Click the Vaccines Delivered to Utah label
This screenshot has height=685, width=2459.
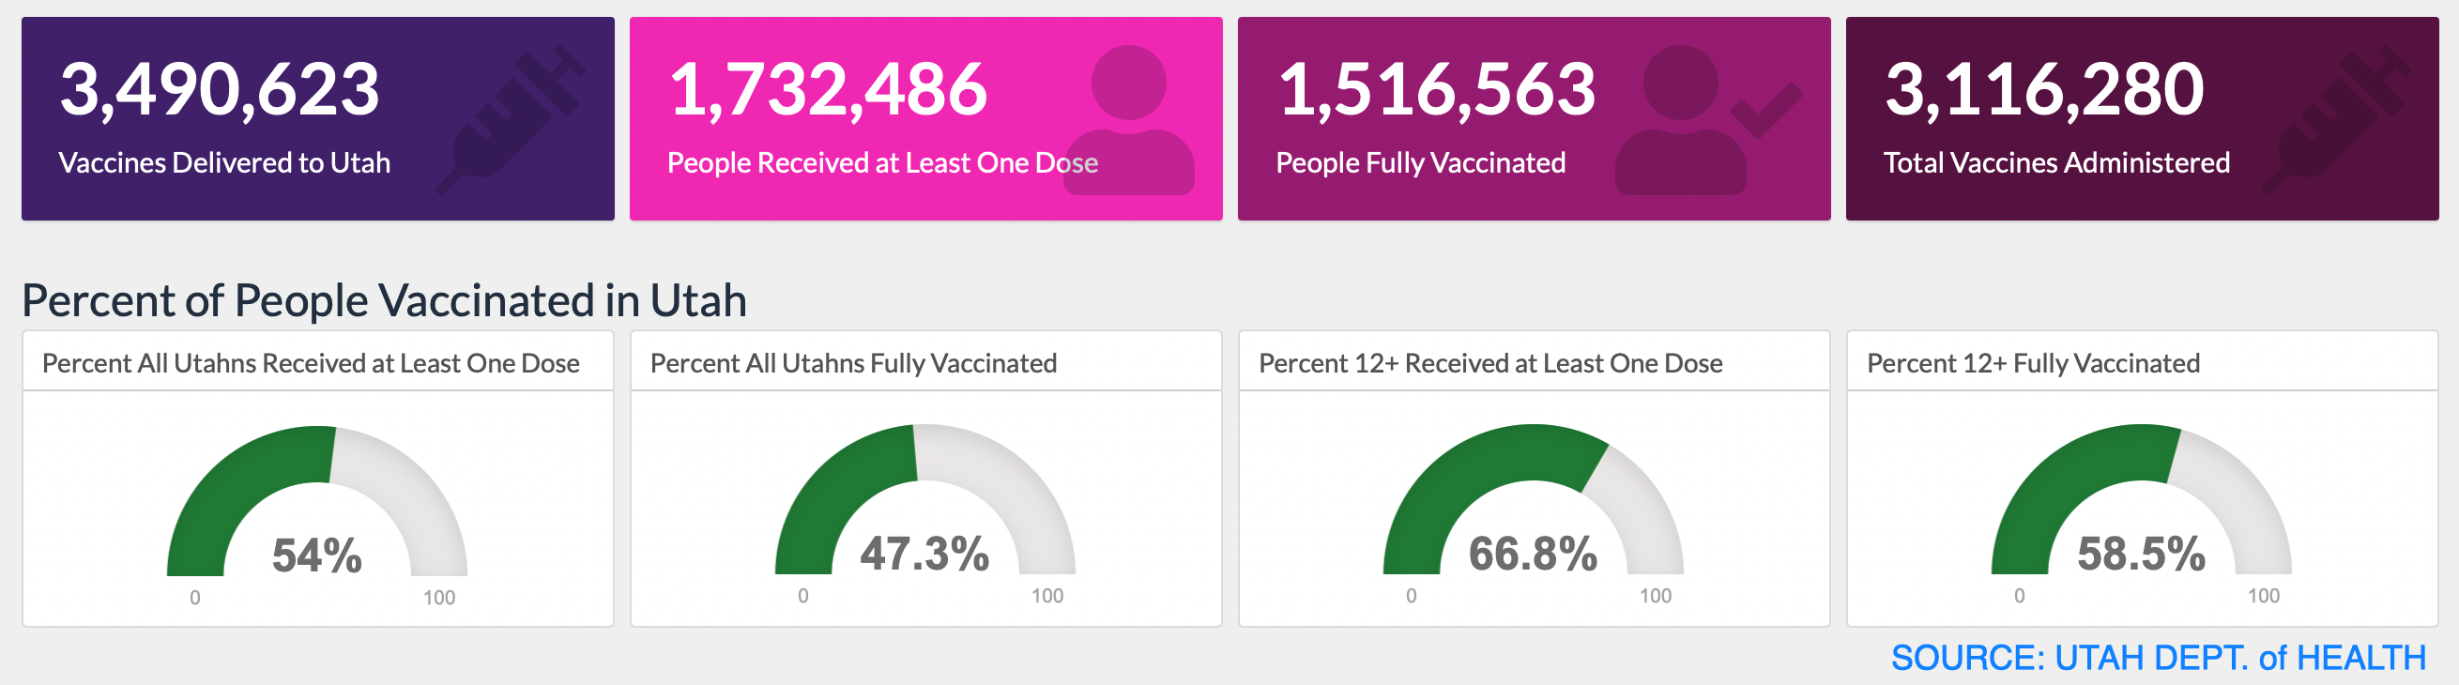click(224, 163)
